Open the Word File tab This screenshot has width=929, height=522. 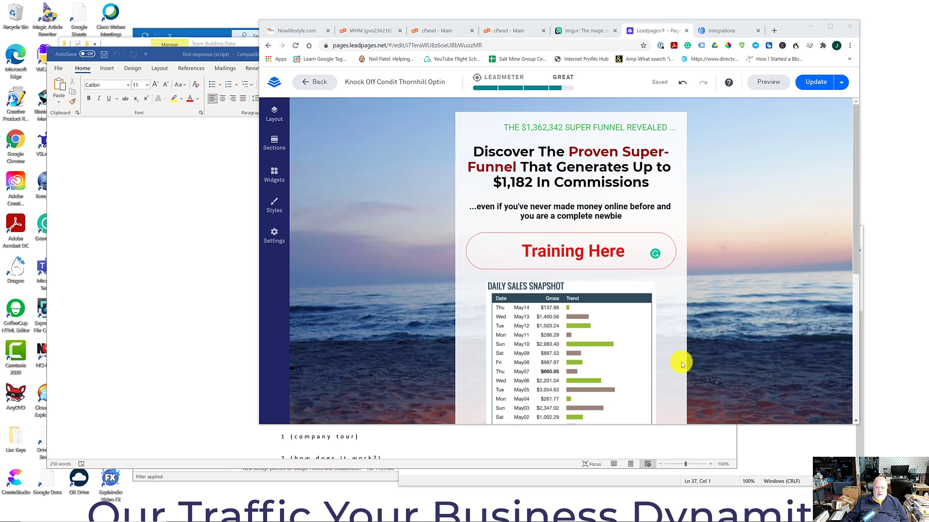(58, 68)
